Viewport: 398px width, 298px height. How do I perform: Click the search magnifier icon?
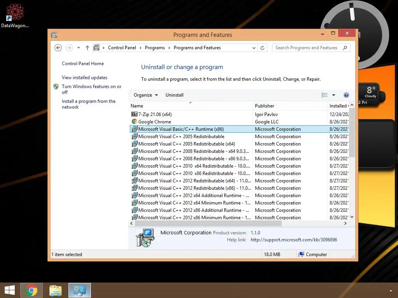pos(345,48)
